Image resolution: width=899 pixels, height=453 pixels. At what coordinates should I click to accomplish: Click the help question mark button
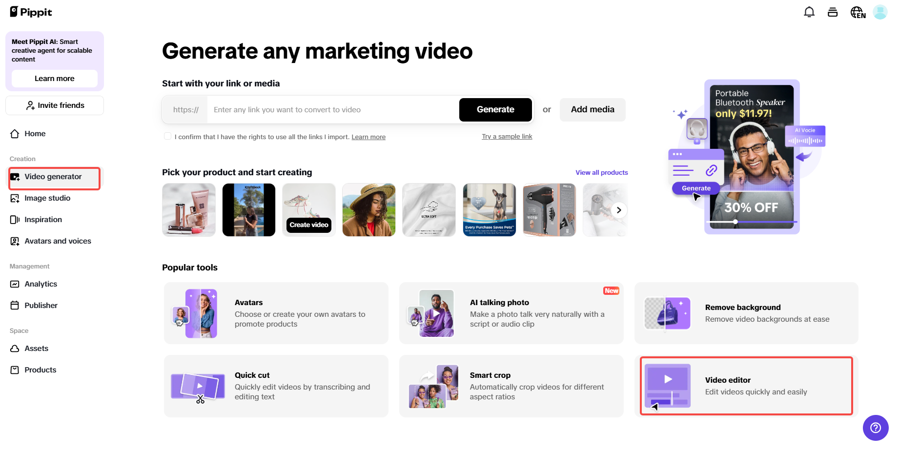coord(876,428)
